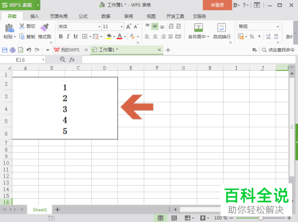298x222 pixels.
Task: Align text left
Action: (x=147, y=36)
